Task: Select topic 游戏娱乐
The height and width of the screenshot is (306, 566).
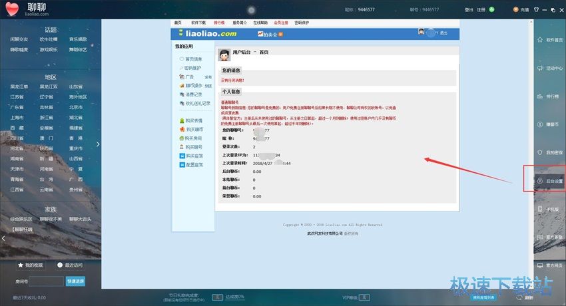Action: 49,49
